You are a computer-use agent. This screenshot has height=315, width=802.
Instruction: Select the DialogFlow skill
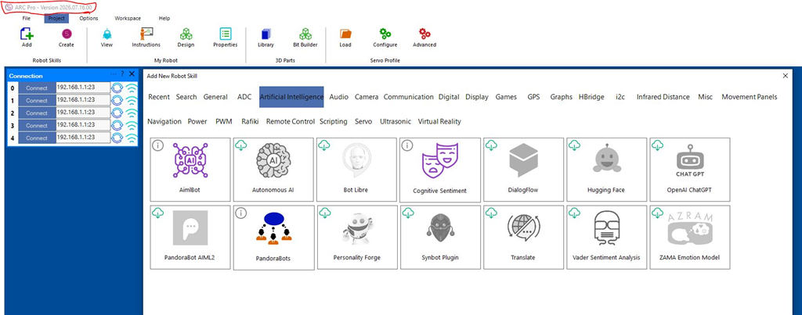coord(524,170)
